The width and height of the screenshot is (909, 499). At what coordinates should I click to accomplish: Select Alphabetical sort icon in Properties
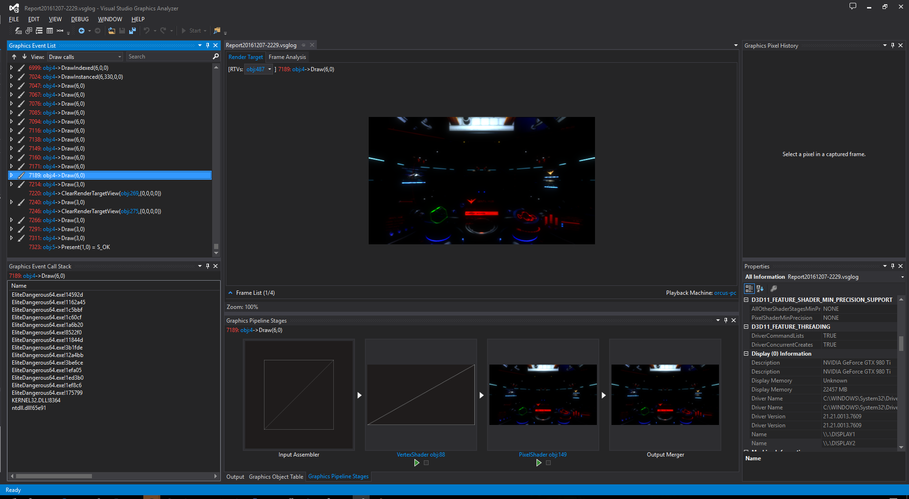[760, 289]
